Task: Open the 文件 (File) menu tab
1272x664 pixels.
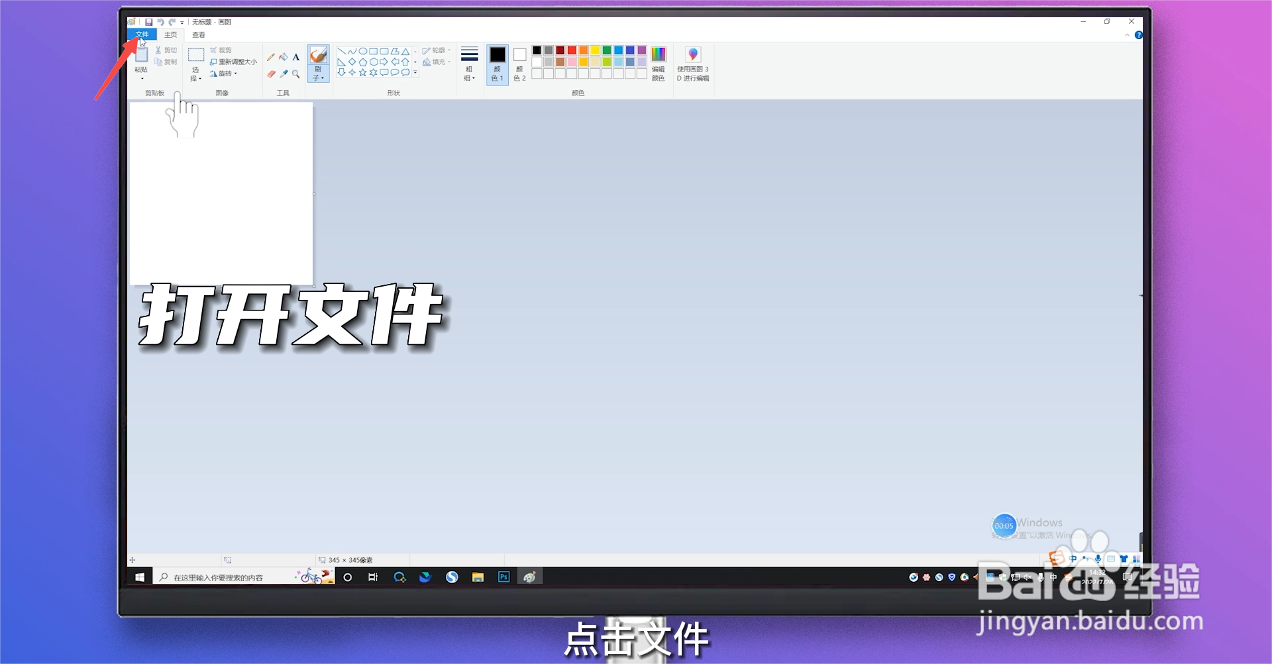Action: tap(142, 34)
